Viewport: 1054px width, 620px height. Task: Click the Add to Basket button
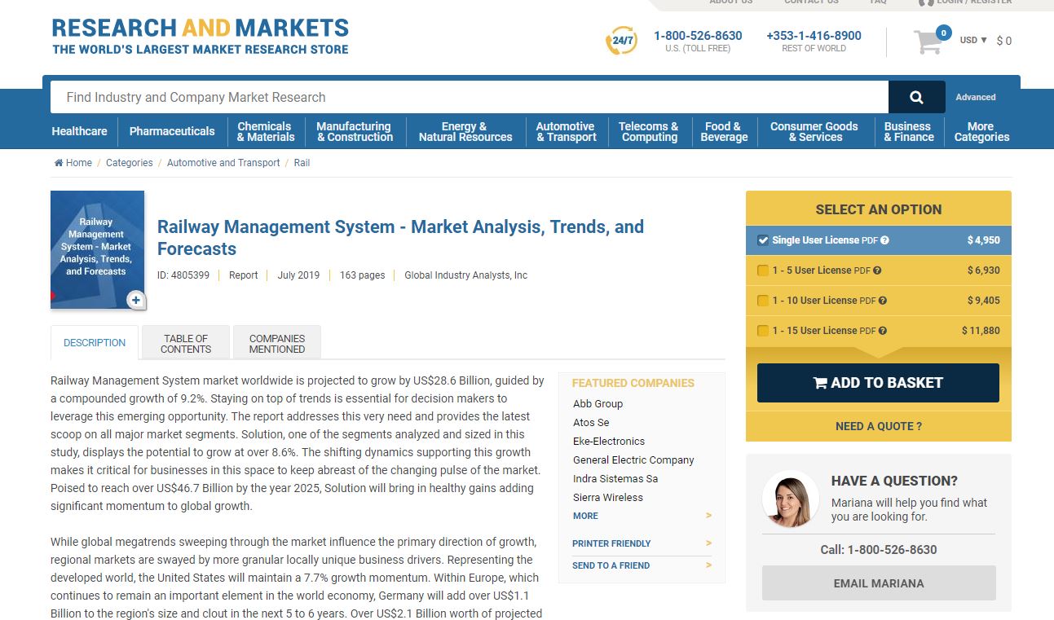click(878, 383)
